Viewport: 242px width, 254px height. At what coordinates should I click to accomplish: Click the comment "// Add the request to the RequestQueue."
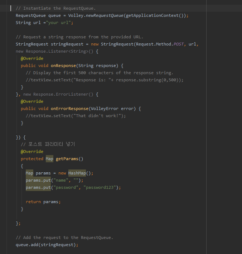64,238
